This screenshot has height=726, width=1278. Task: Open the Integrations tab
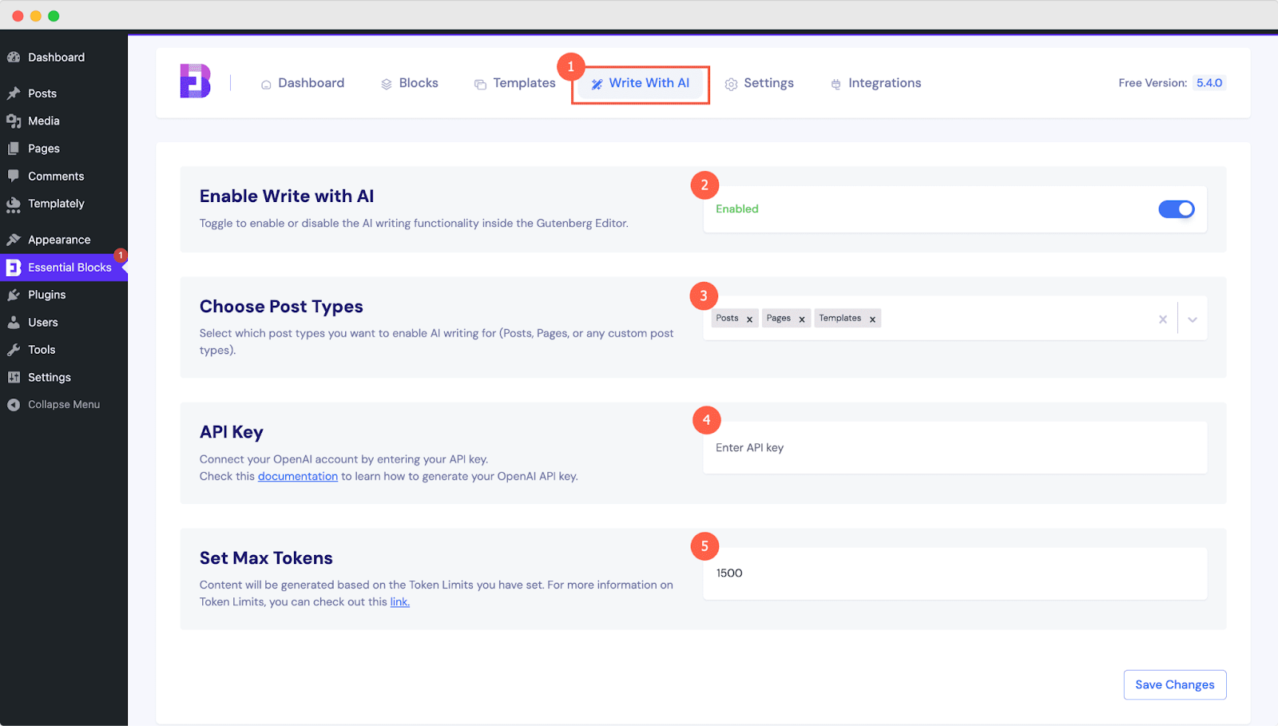876,83
